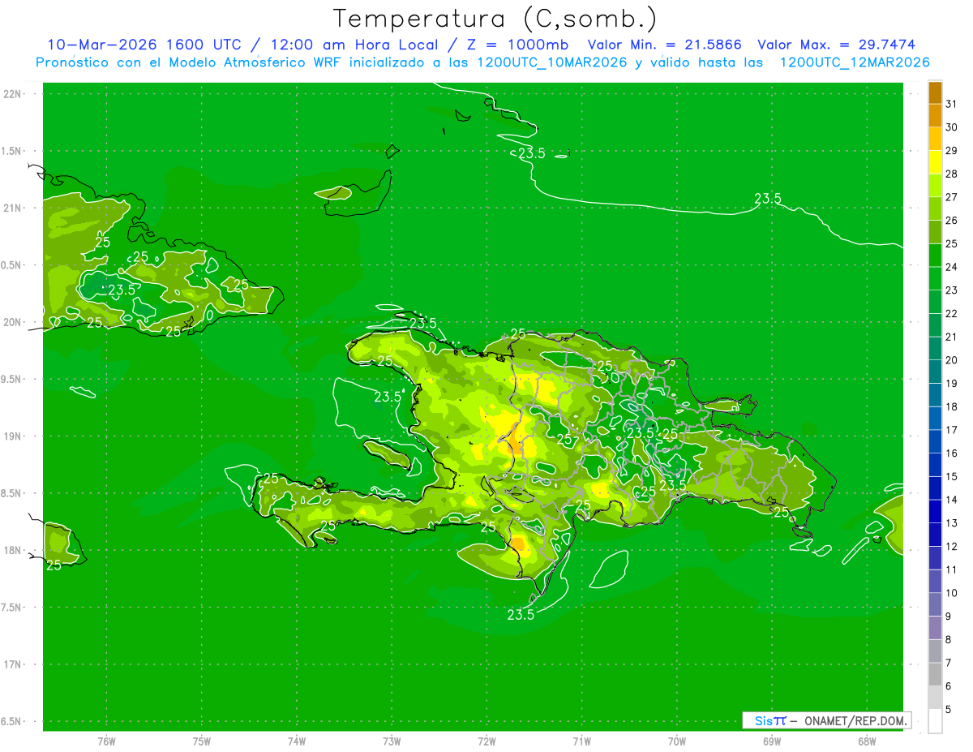Pick the white bottom swatch of the color scale

tap(935, 721)
